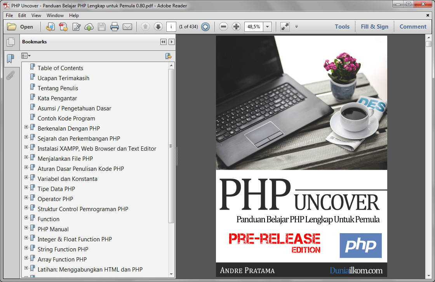This screenshot has width=435, height=282.
Task: Click the bookmarks list scroll up arrow
Action: click(x=171, y=65)
